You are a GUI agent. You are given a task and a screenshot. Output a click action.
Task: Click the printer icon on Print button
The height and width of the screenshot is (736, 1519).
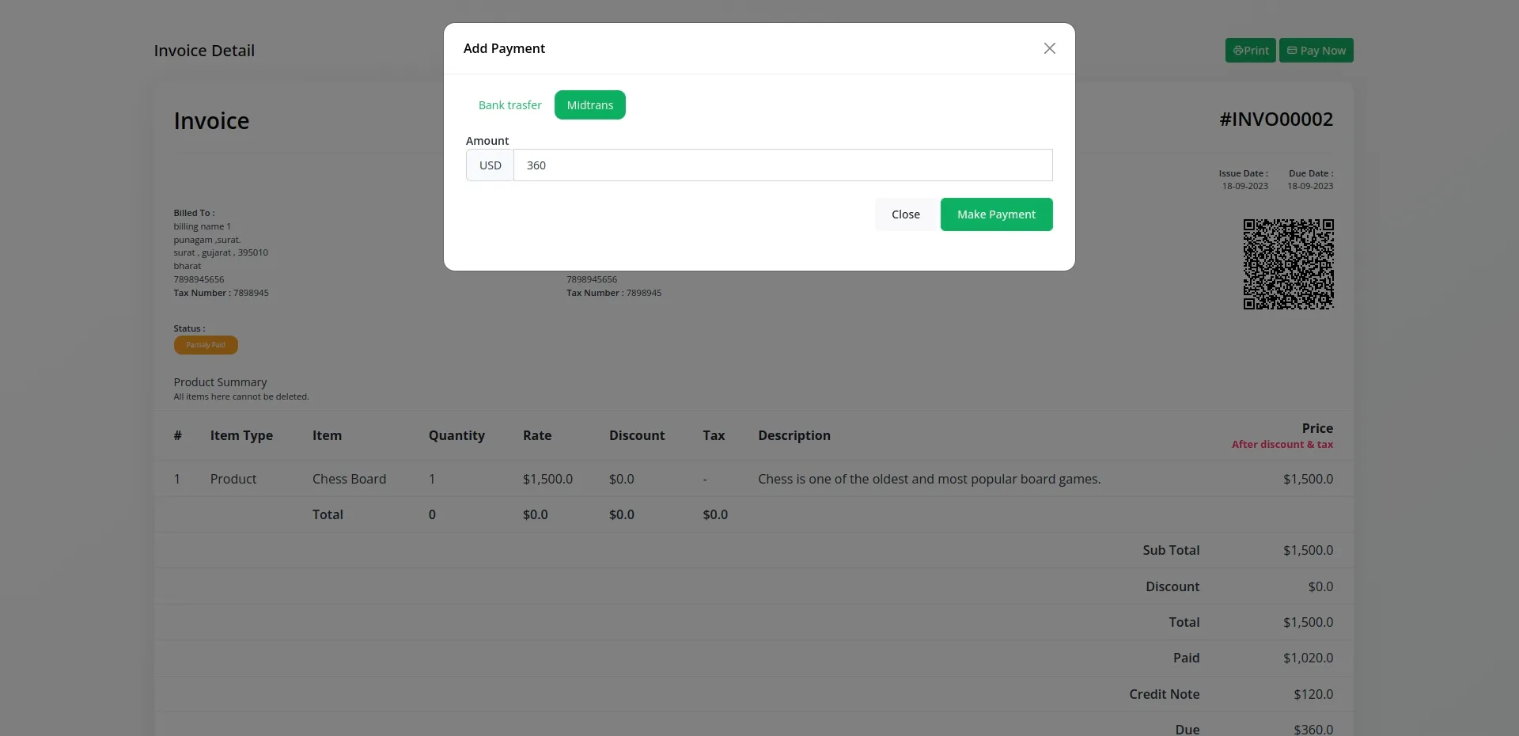point(1238,51)
